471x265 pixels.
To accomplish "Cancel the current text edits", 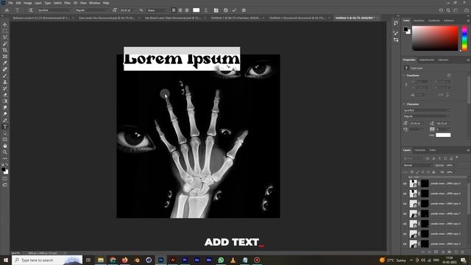I will (226, 10).
